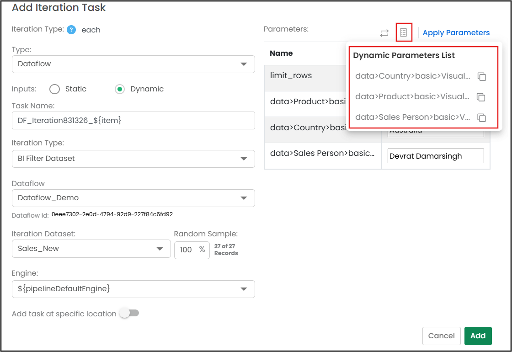512x352 pixels.
Task: Click data>Sales Person>basic… table row name
Action: [322, 154]
